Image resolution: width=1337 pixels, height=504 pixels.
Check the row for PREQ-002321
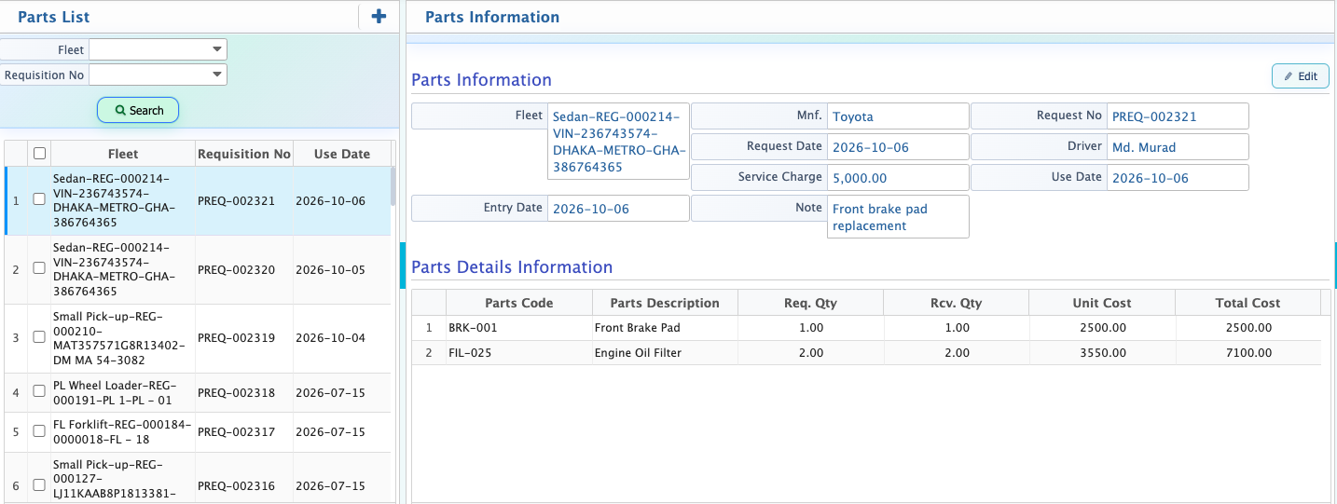(x=39, y=199)
